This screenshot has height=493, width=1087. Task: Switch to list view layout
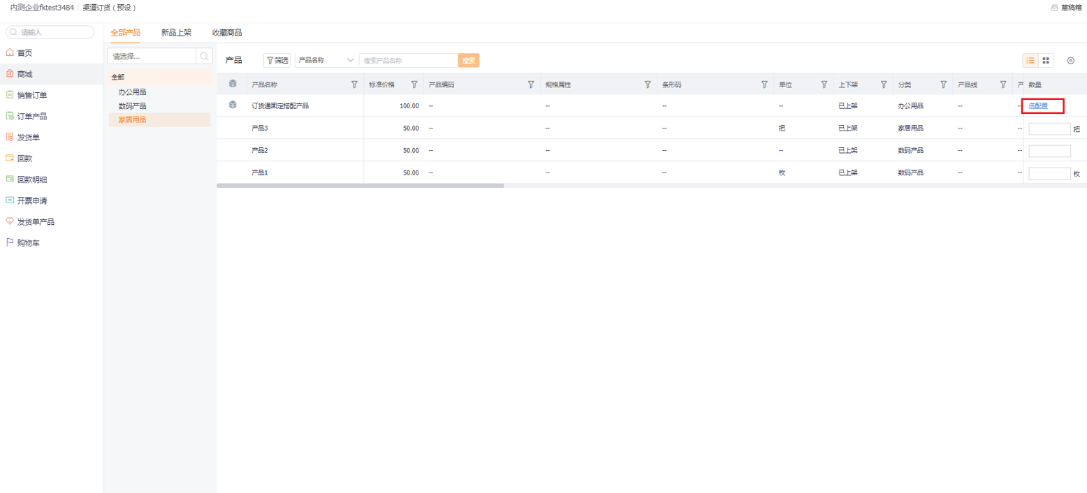click(1030, 61)
